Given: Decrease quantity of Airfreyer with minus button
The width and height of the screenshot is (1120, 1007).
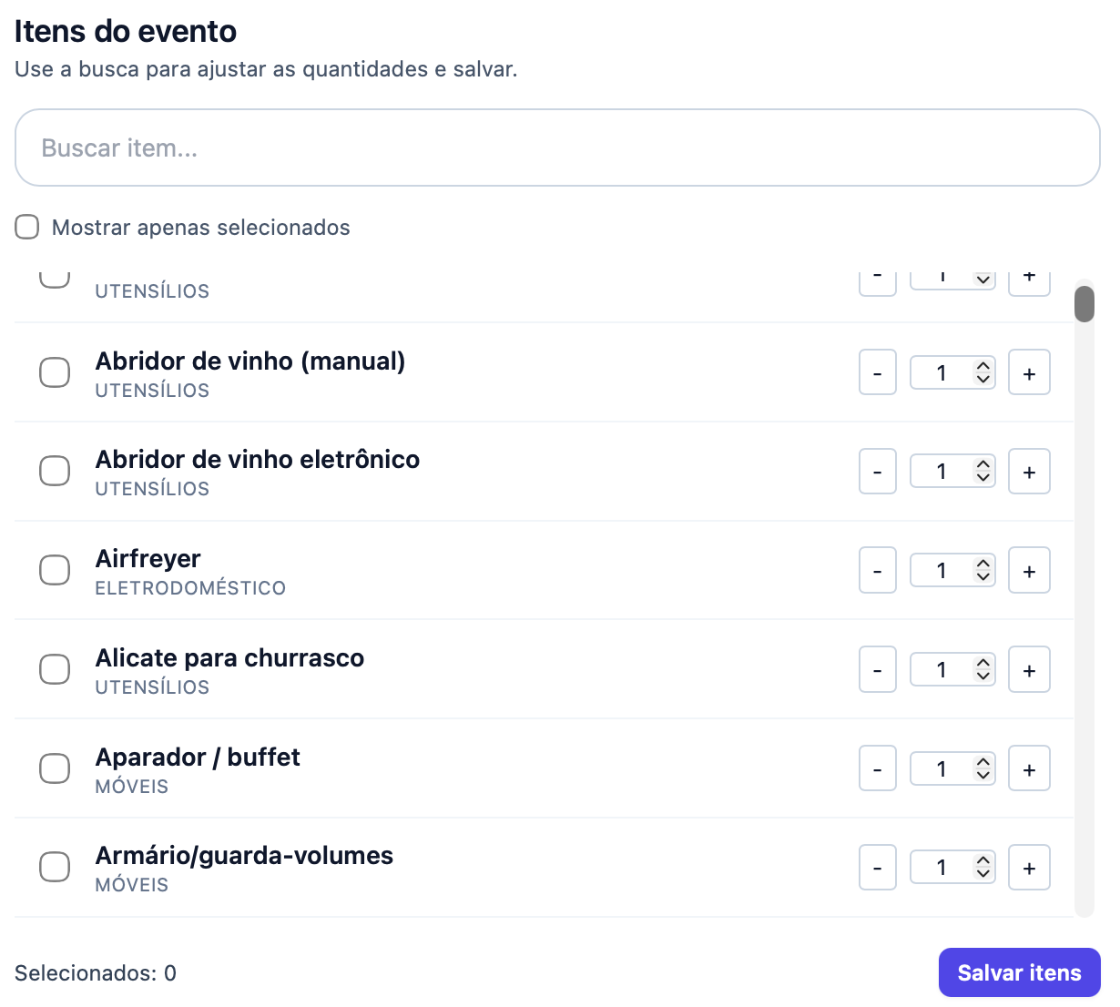Looking at the screenshot, I should [x=877, y=569].
